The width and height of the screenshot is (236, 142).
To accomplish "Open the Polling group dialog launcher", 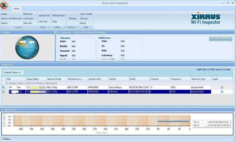I will click(x=64, y=27).
